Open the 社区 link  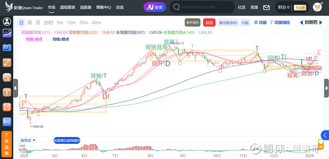(242, 7)
